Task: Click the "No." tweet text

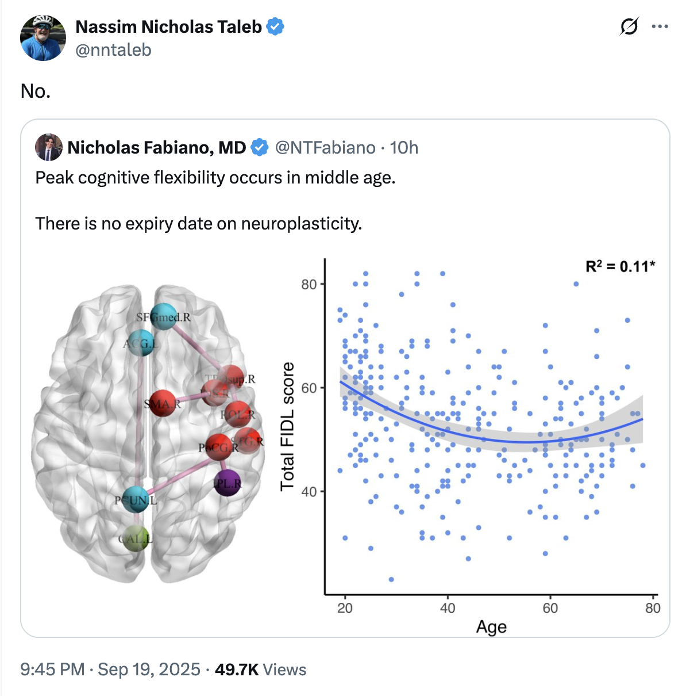Action: [36, 91]
